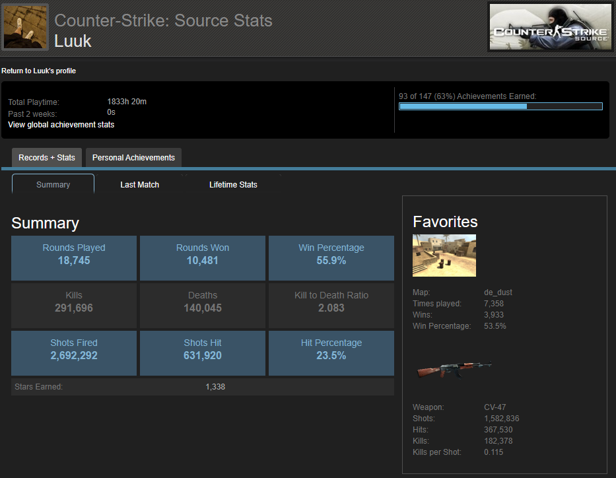This screenshot has height=478, width=616.
Task: Open the Last Match sub-tab
Action: 139,185
